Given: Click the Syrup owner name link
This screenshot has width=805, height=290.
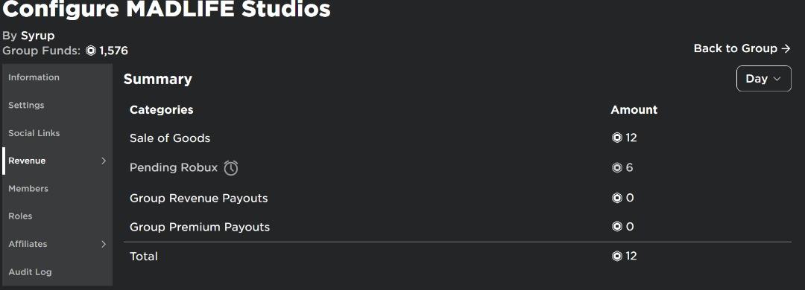Looking at the screenshot, I should tap(37, 36).
